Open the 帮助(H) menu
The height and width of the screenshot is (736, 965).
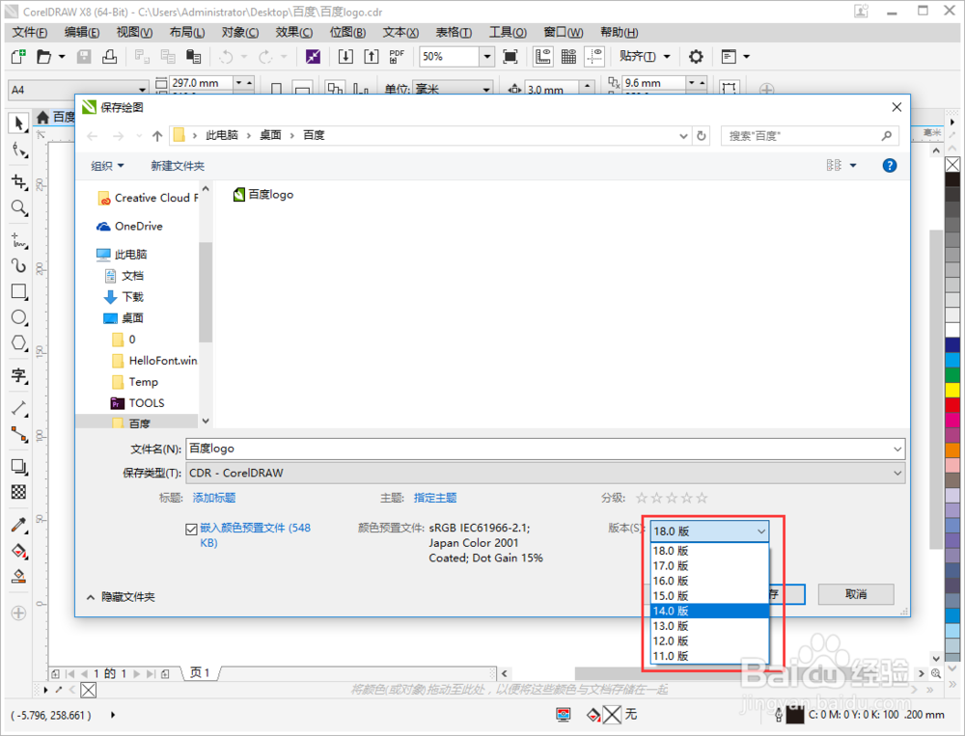[x=620, y=33]
